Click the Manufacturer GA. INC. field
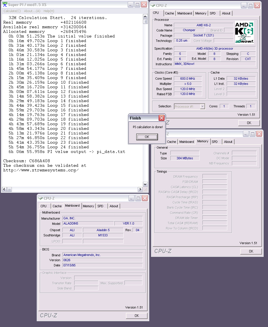The width and height of the screenshot is (268, 327). coord(103,218)
